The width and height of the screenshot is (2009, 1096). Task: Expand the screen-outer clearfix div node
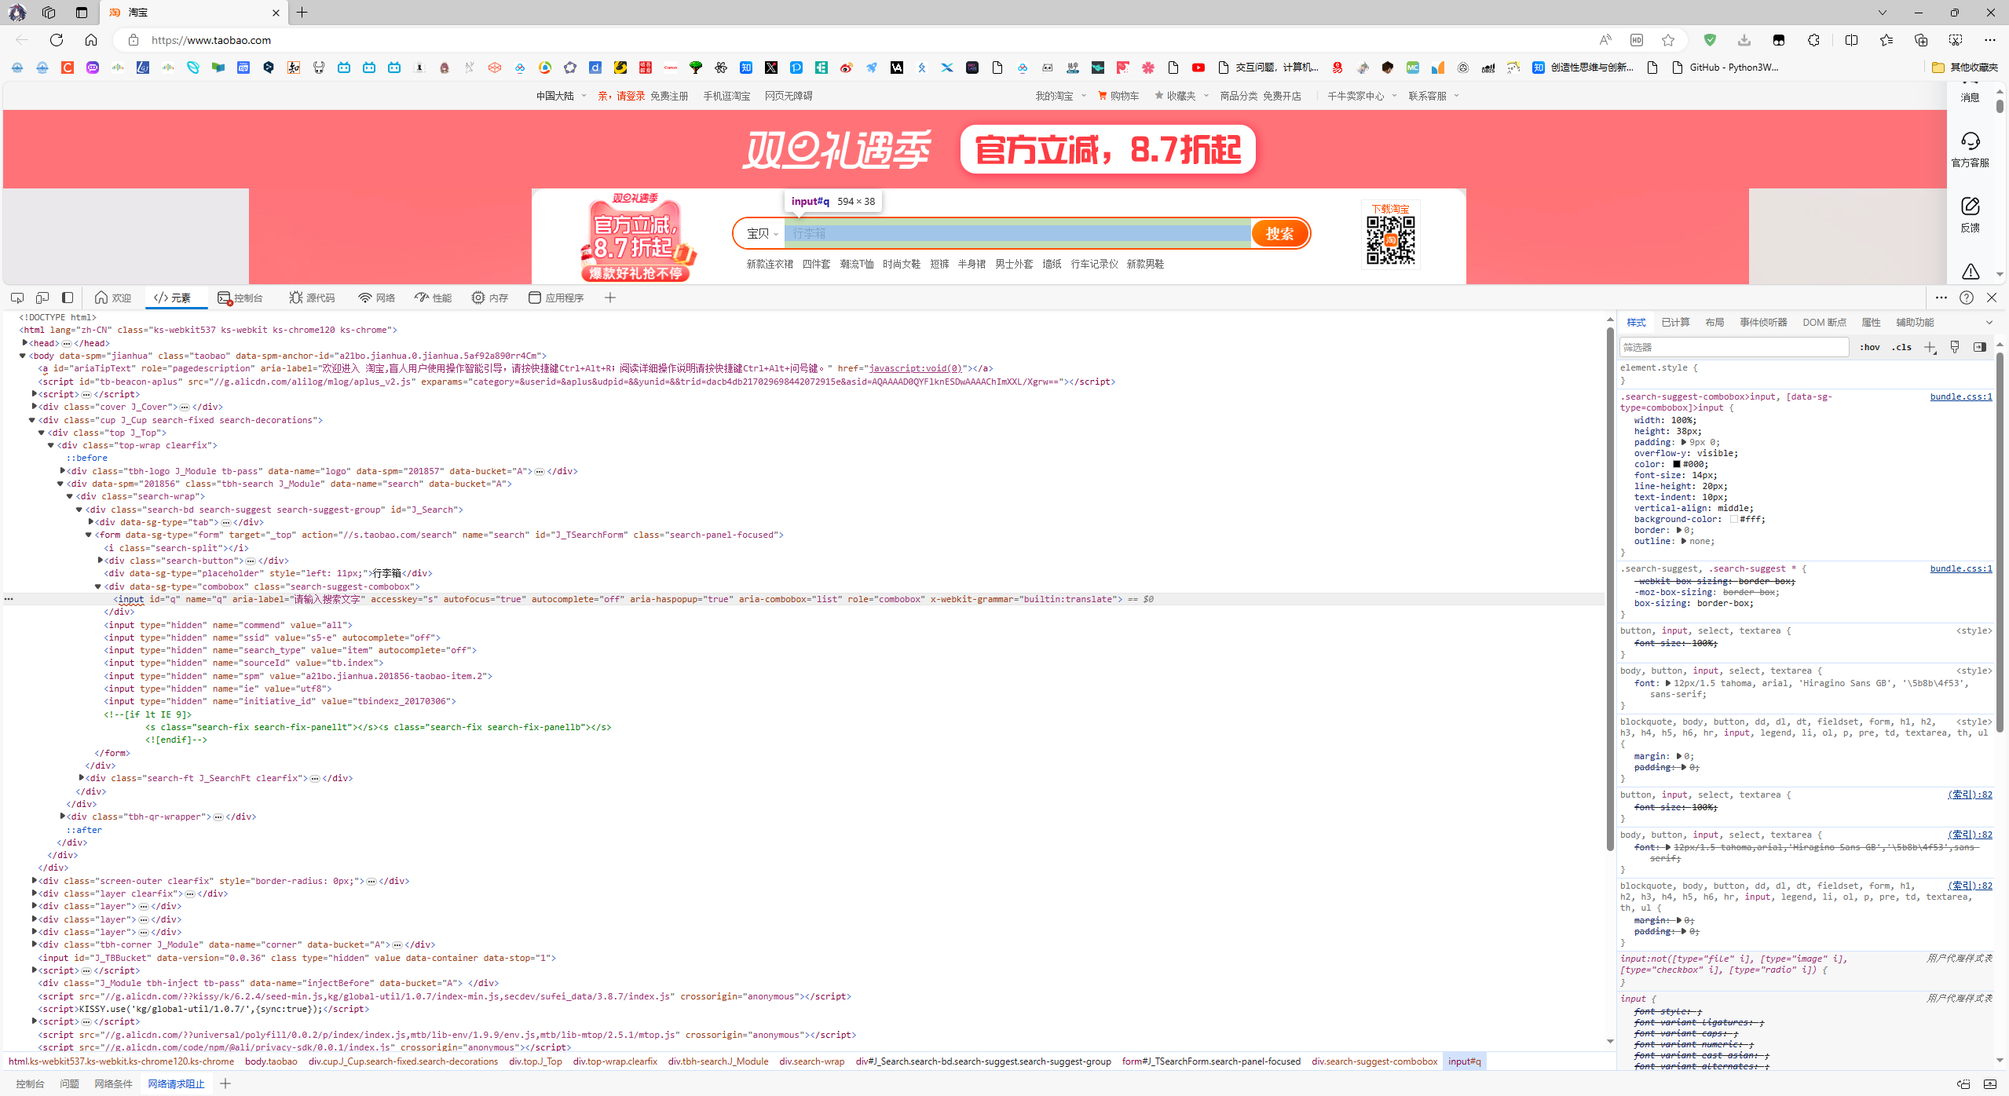point(34,881)
